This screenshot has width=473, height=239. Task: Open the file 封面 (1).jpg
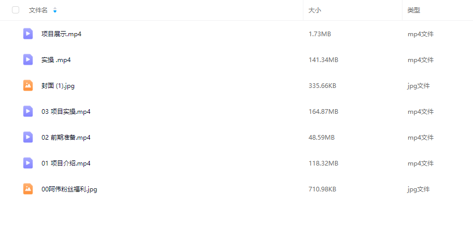(58, 86)
